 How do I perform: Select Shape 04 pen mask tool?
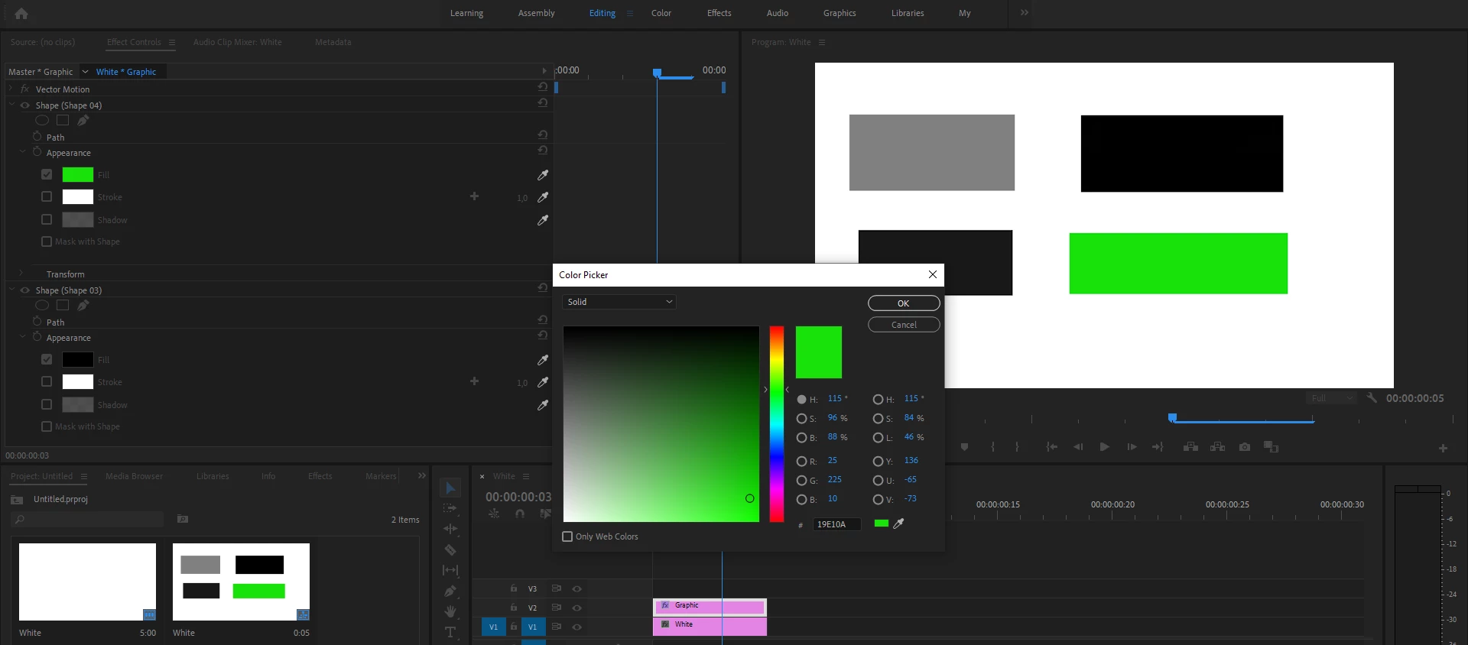pyautogui.click(x=83, y=120)
